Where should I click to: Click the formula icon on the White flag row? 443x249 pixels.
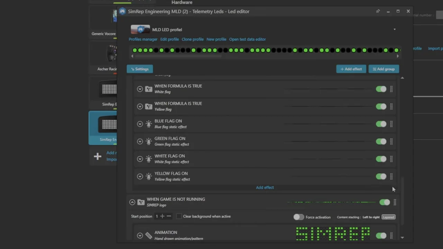pos(148,89)
